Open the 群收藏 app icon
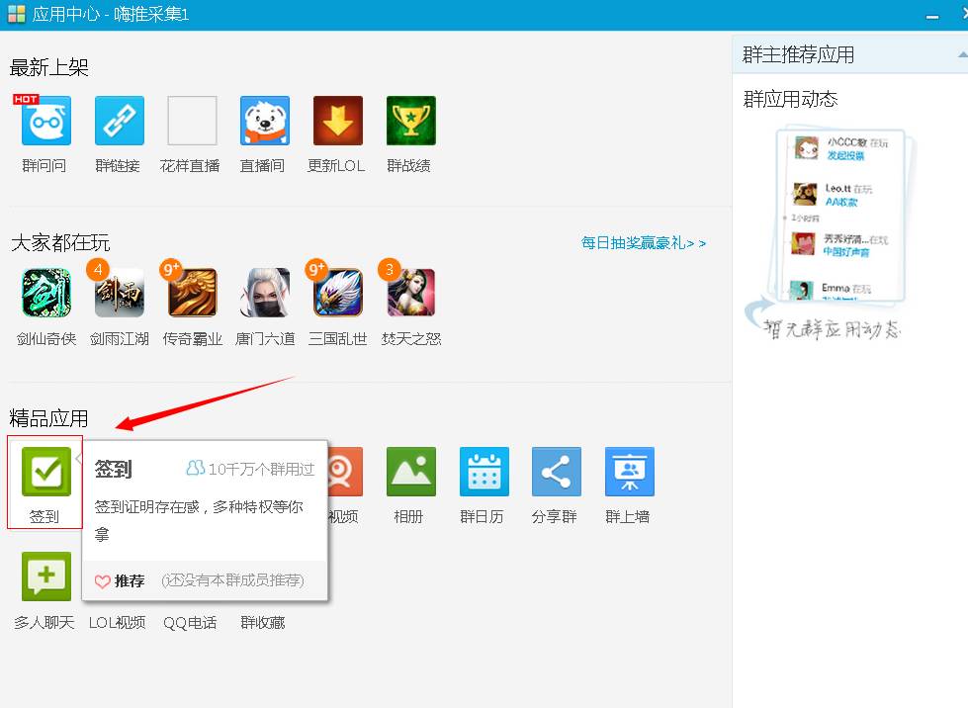 [x=262, y=576]
